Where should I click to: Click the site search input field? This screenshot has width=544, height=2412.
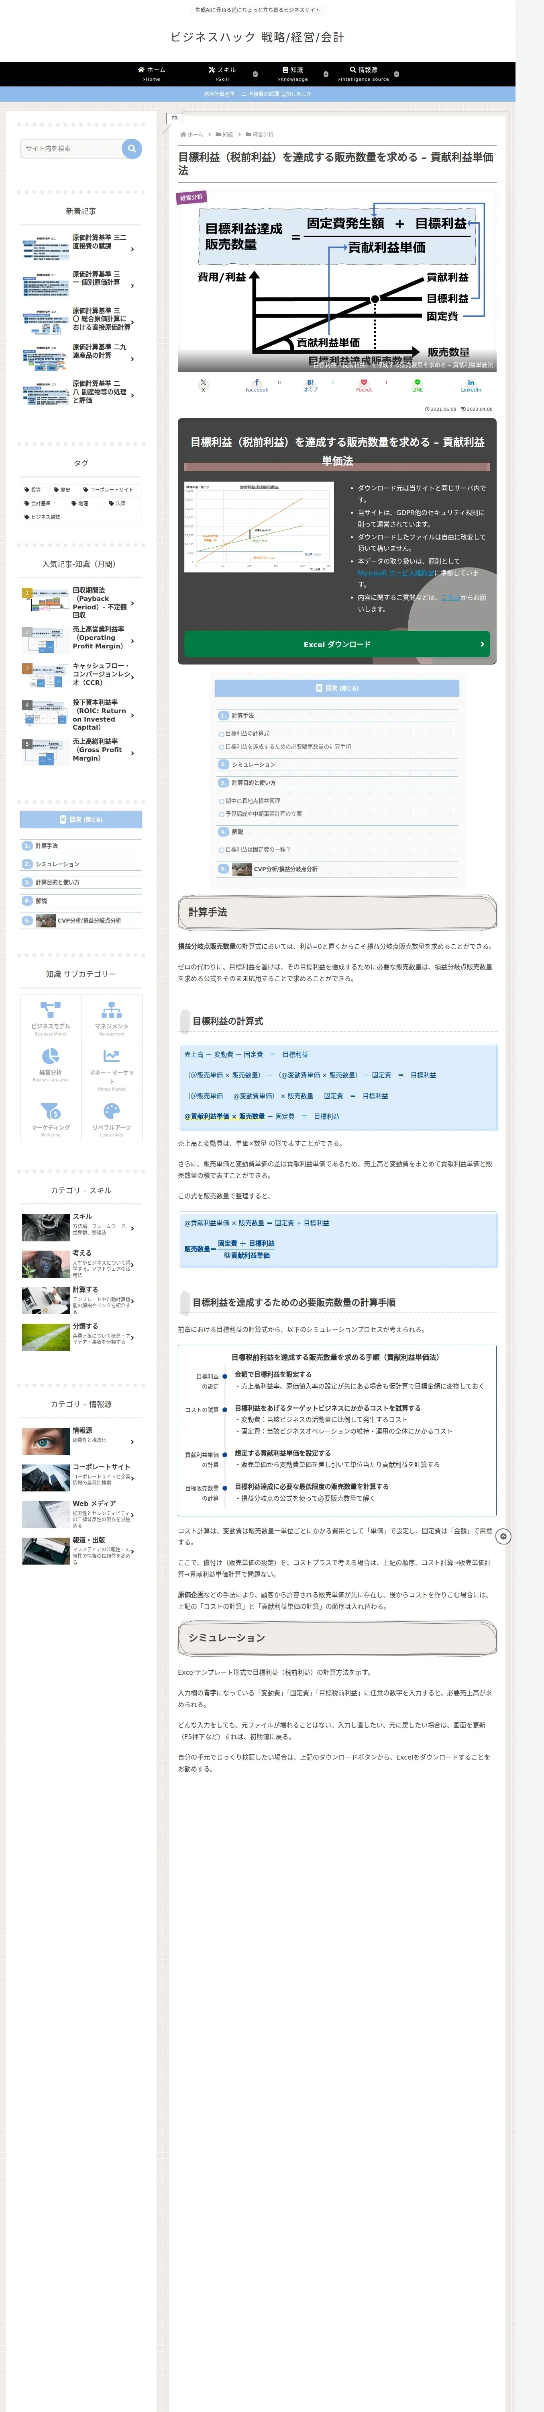pyautogui.click(x=71, y=148)
